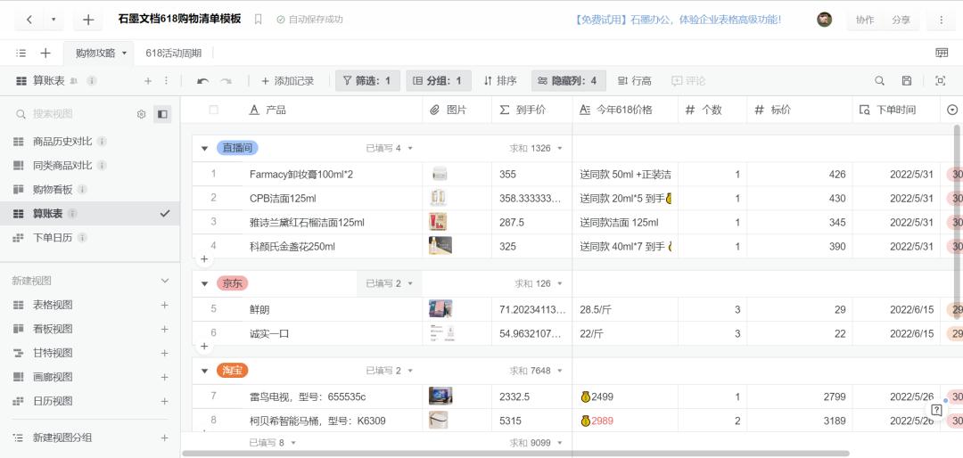The height and width of the screenshot is (458, 963).
Task: Open more options dots beside 算账表 title
Action: click(166, 80)
